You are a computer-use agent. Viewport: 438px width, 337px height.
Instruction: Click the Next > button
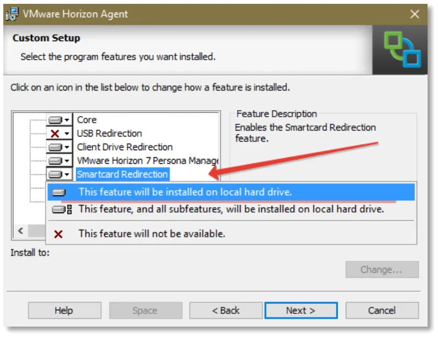[301, 311]
